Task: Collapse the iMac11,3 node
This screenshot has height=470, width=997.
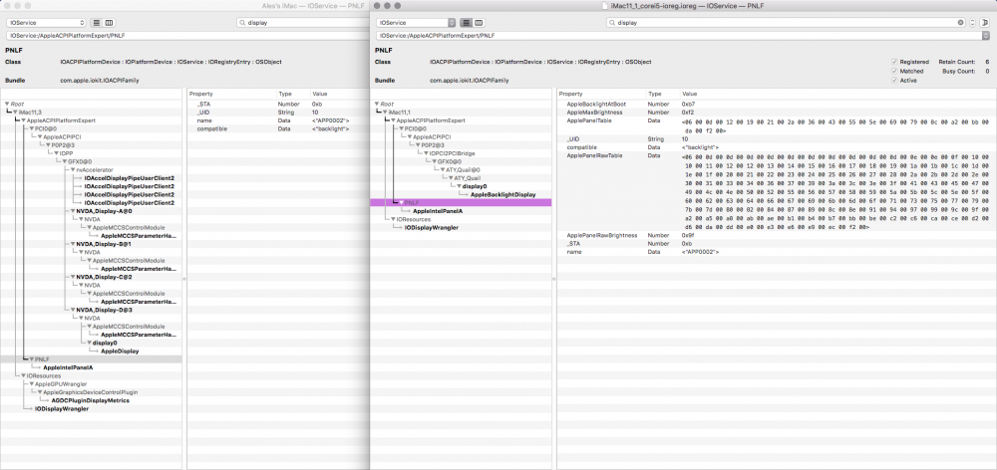Action: click(15, 112)
